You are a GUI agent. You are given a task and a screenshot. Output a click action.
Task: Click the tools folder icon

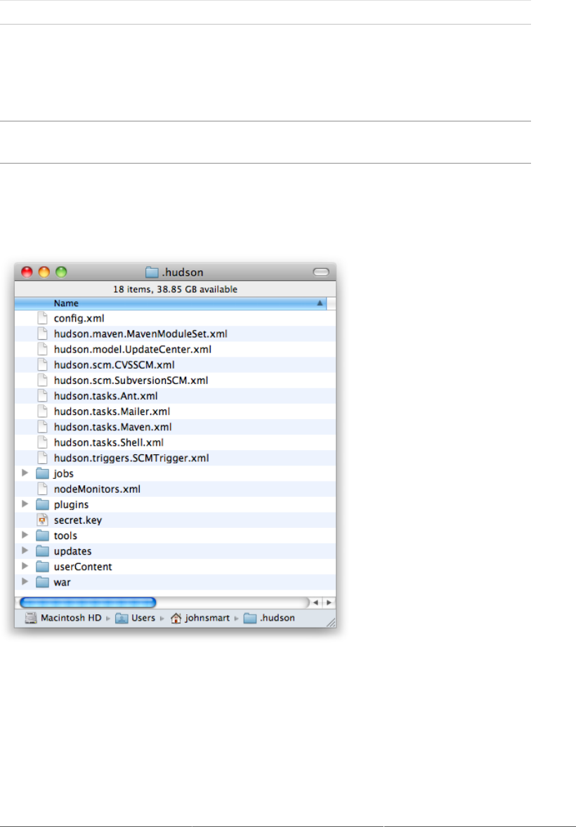42,536
